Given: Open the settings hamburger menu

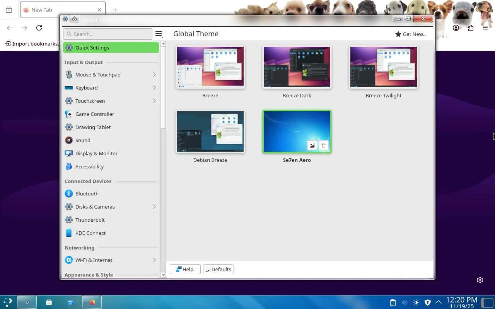Looking at the screenshot, I should 159,34.
